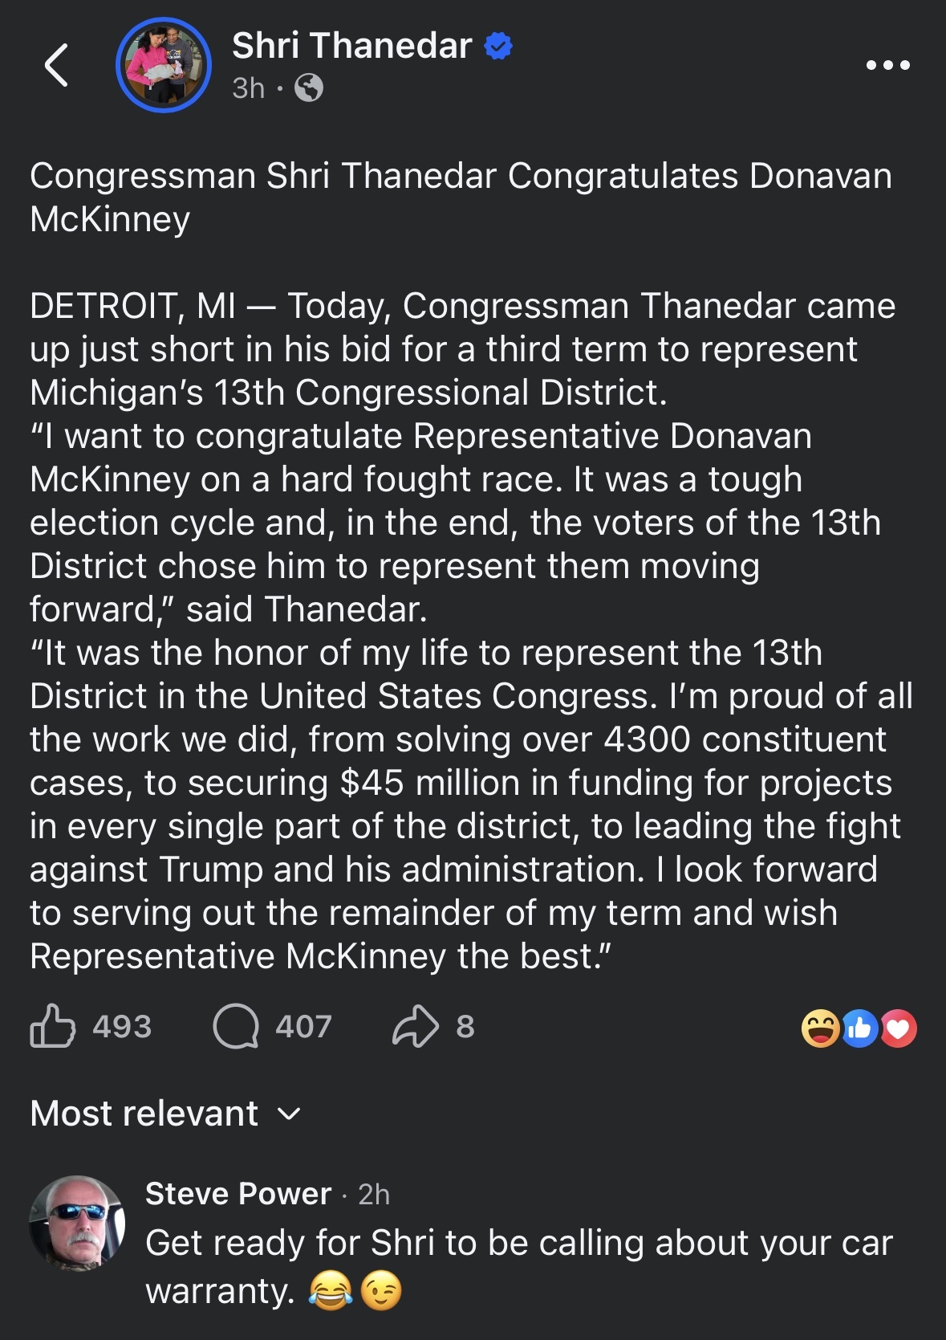The width and height of the screenshot is (946, 1340).
Task: Tap the 8 shares count
Action: pos(465,1027)
